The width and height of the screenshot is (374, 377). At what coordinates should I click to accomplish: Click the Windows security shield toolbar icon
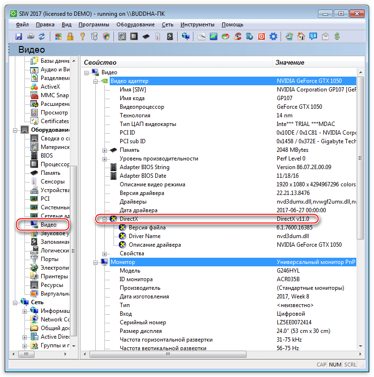click(x=106, y=36)
